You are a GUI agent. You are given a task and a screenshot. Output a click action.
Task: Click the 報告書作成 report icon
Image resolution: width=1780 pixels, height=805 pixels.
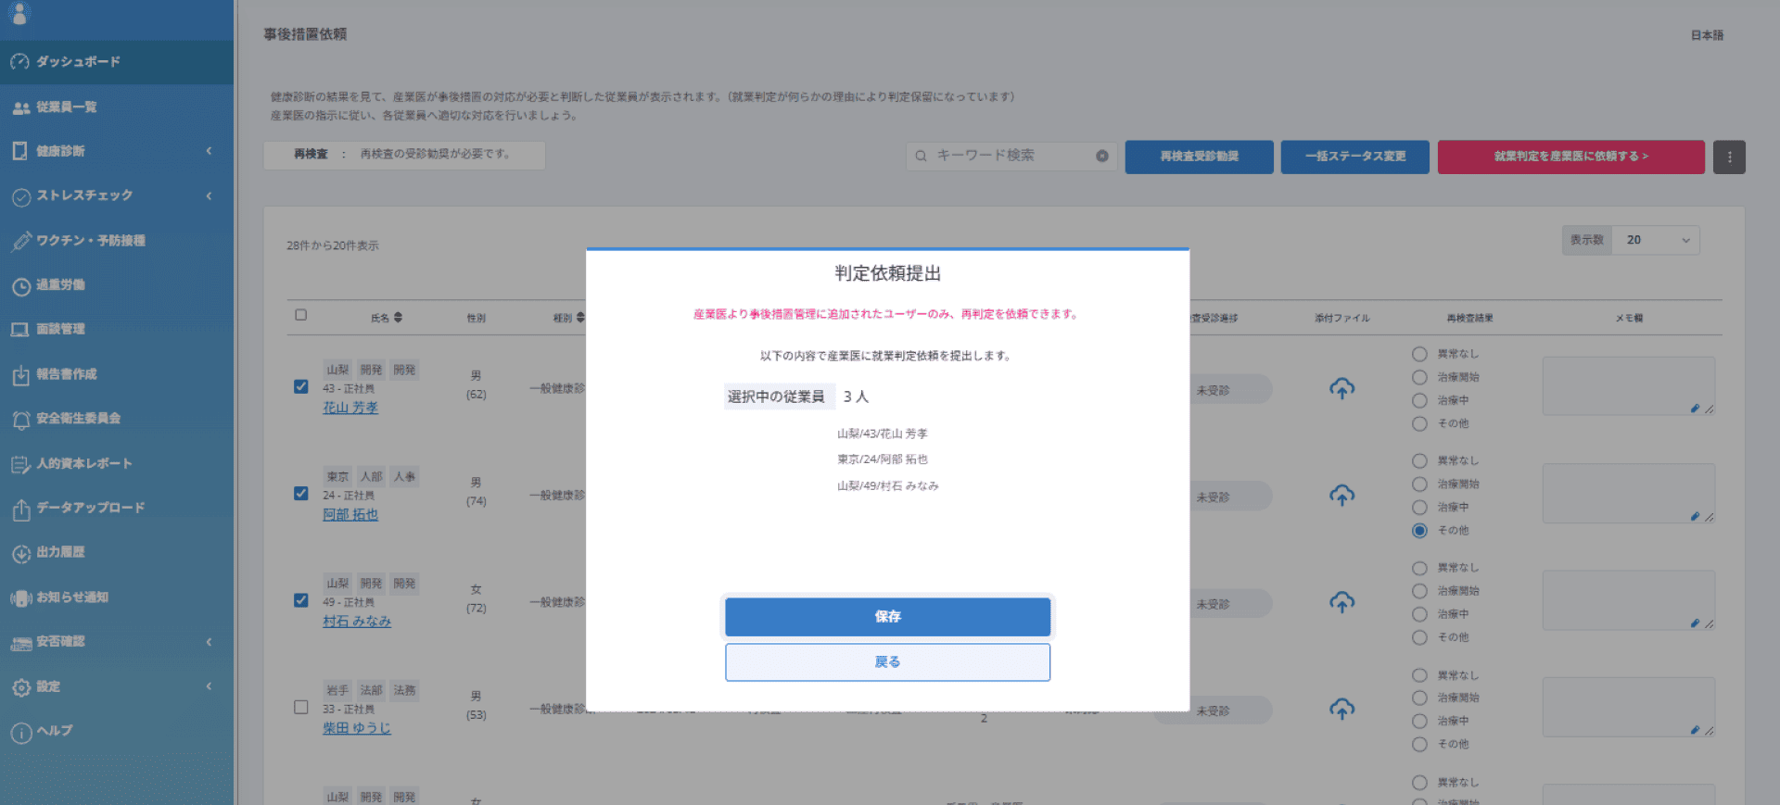(20, 375)
